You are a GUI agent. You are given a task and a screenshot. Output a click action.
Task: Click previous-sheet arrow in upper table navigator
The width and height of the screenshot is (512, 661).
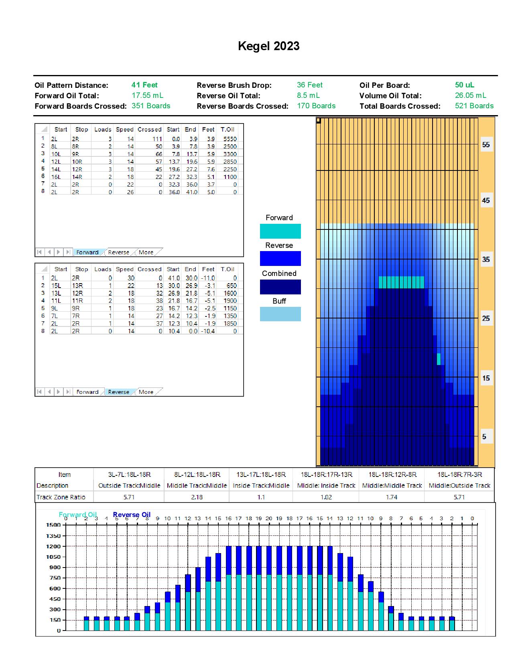[49, 252]
